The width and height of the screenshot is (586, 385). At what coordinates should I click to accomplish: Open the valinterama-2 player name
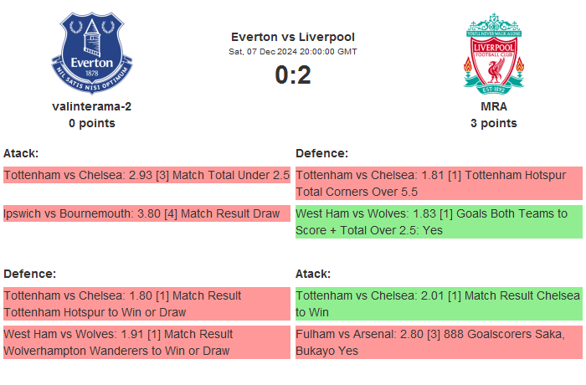(92, 106)
